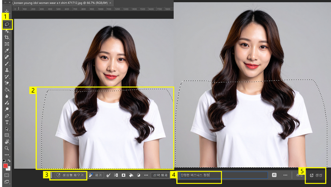Reset default foreground and background colors
Viewport: 331px width, 187px height.
[x=4, y=161]
